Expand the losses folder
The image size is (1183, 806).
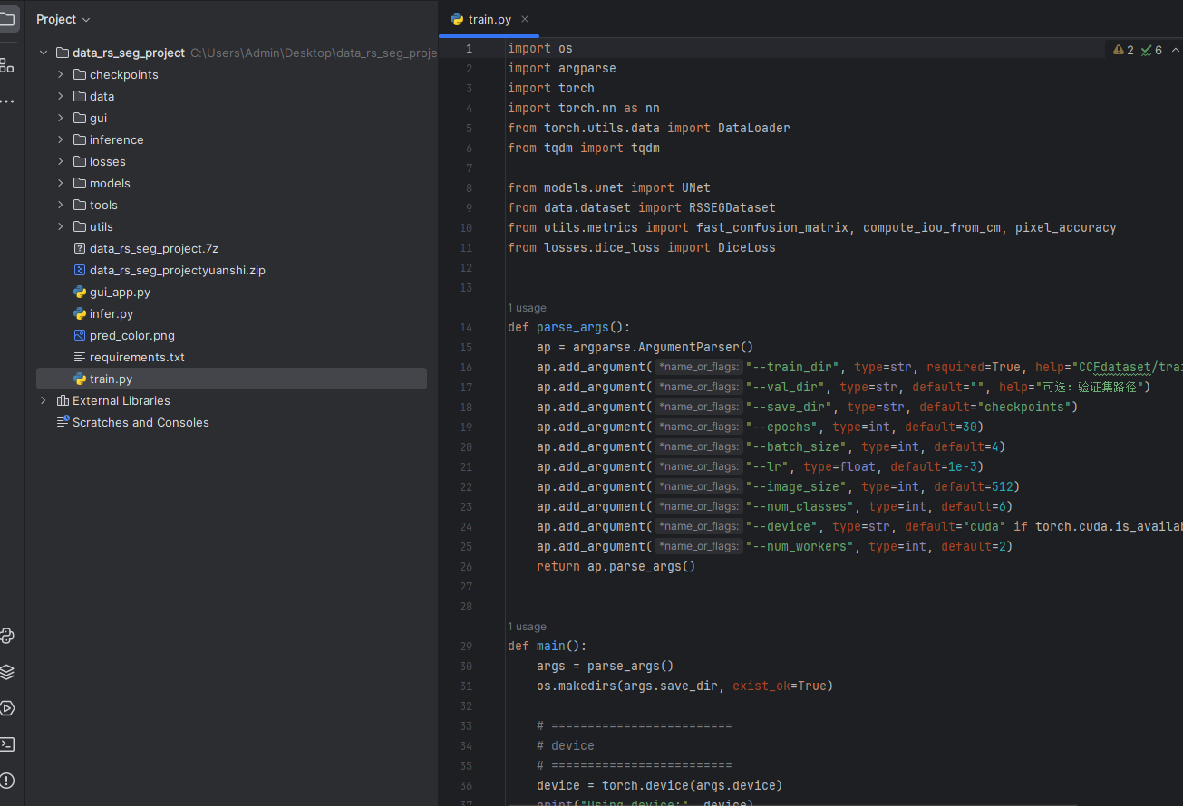(x=61, y=162)
